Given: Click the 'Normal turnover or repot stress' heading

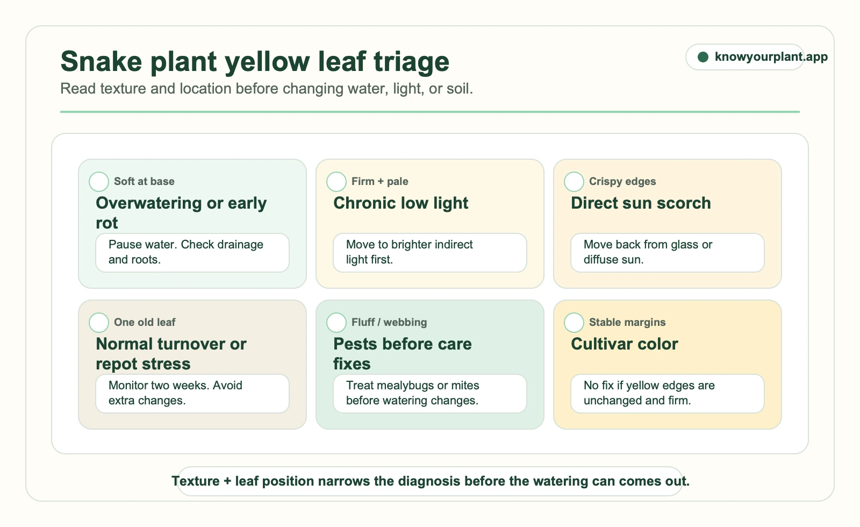Looking at the screenshot, I should [x=171, y=354].
